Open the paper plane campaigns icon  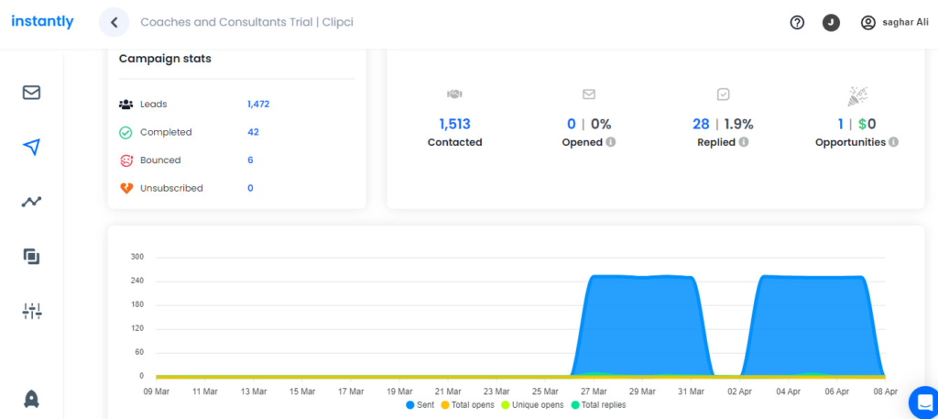click(x=31, y=147)
